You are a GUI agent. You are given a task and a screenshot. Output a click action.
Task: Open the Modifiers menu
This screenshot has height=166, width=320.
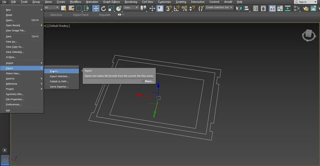pyautogui.click(x=76, y=2)
